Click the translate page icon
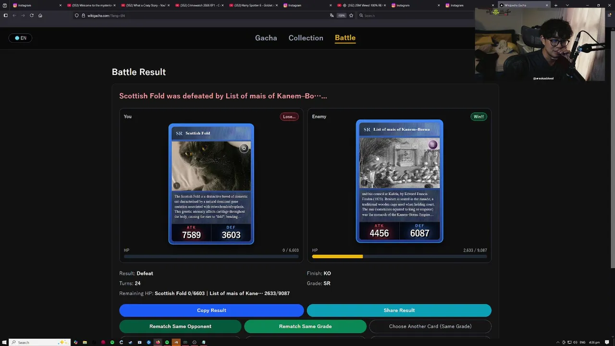This screenshot has width=615, height=346. click(332, 15)
